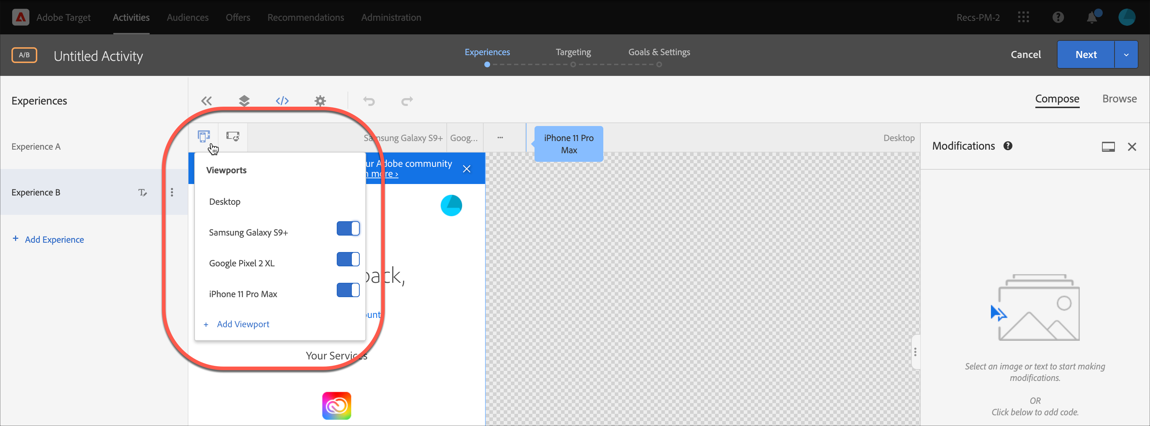This screenshot has width=1150, height=426.
Task: Click the collapse panel left arrow icon
Action: click(x=205, y=101)
